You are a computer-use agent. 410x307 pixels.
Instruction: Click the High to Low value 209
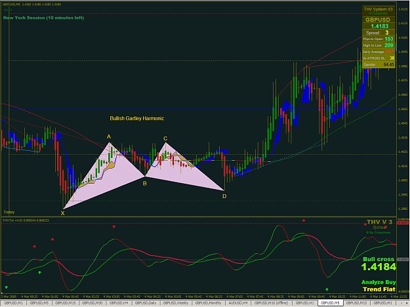(x=389, y=45)
